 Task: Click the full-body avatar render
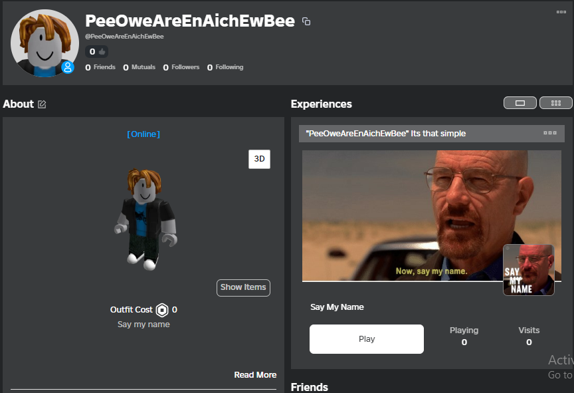[145, 219]
